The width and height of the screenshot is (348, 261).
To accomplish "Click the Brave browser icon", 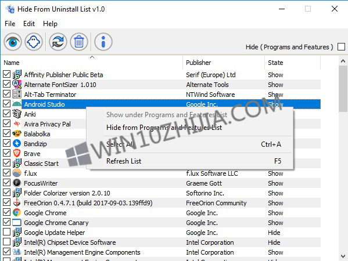I will [x=17, y=153].
